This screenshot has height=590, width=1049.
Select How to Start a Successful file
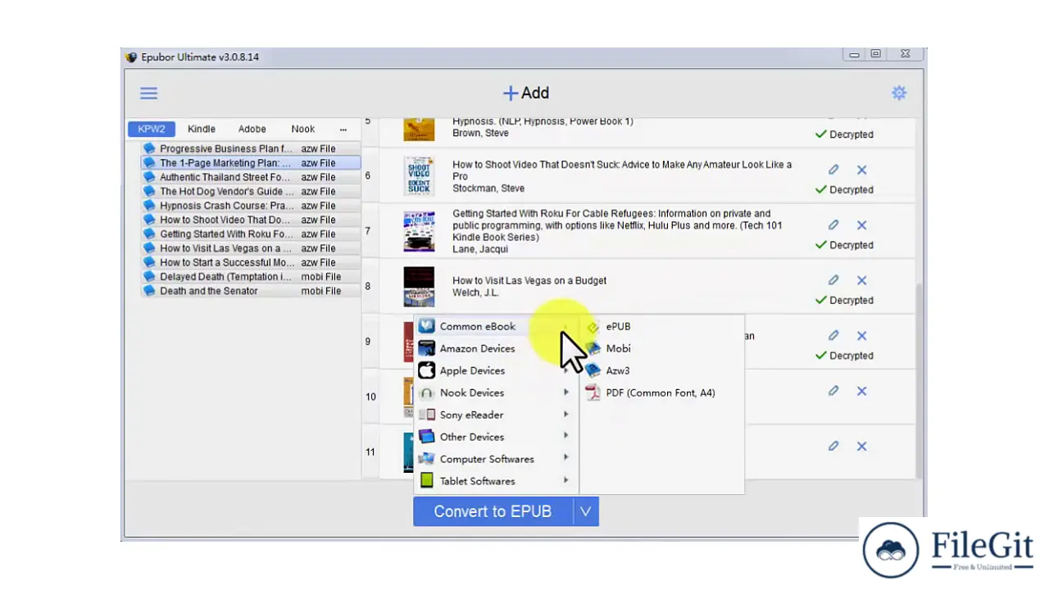251,262
